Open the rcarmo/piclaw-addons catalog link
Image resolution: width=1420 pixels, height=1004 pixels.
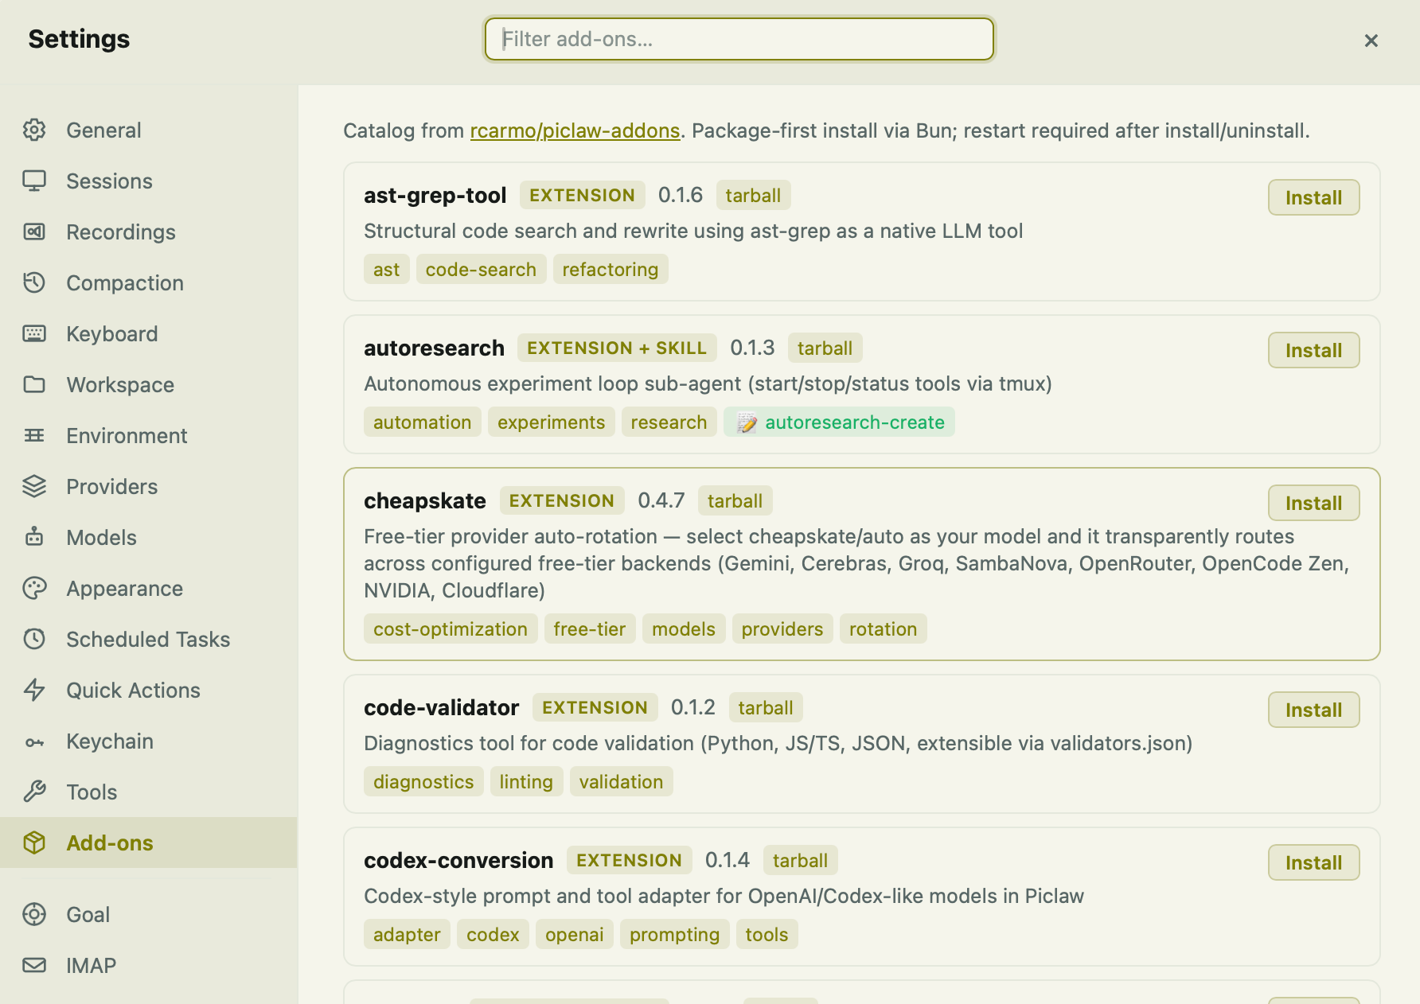575,130
